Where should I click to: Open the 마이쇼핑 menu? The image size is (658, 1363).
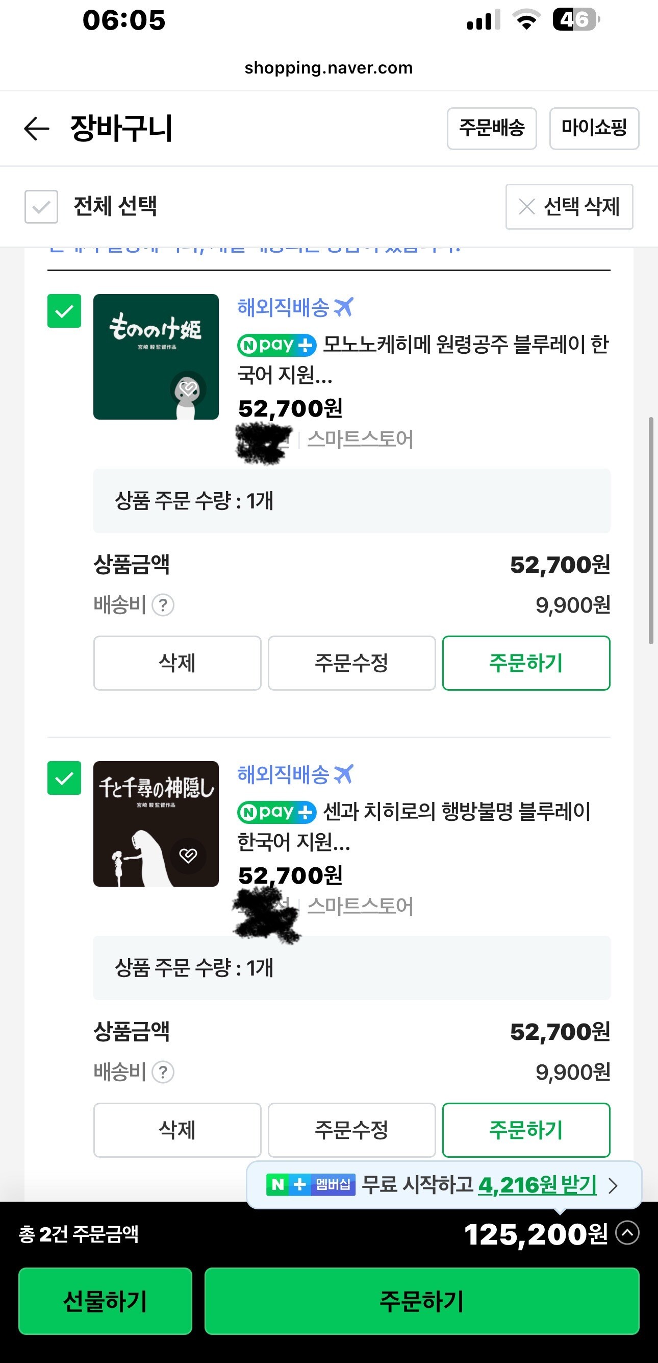(594, 129)
